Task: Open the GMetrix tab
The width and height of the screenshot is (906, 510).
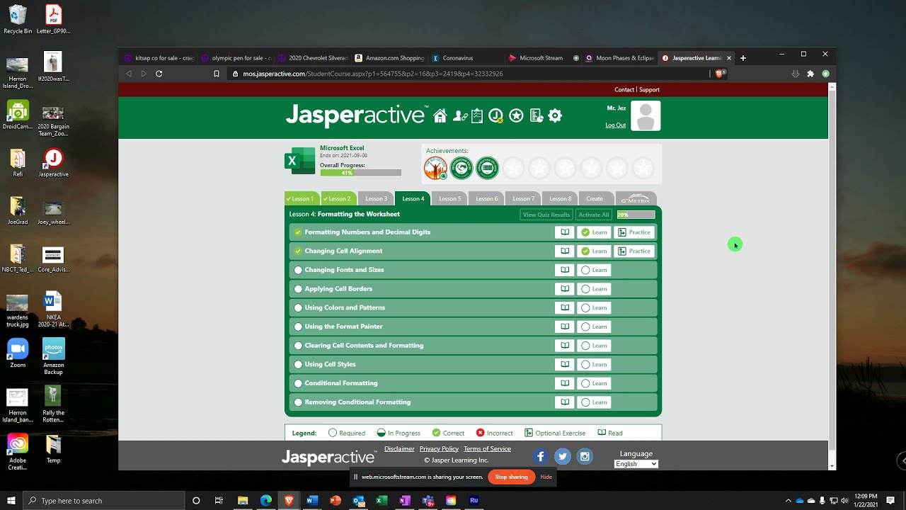Action: [x=636, y=199]
